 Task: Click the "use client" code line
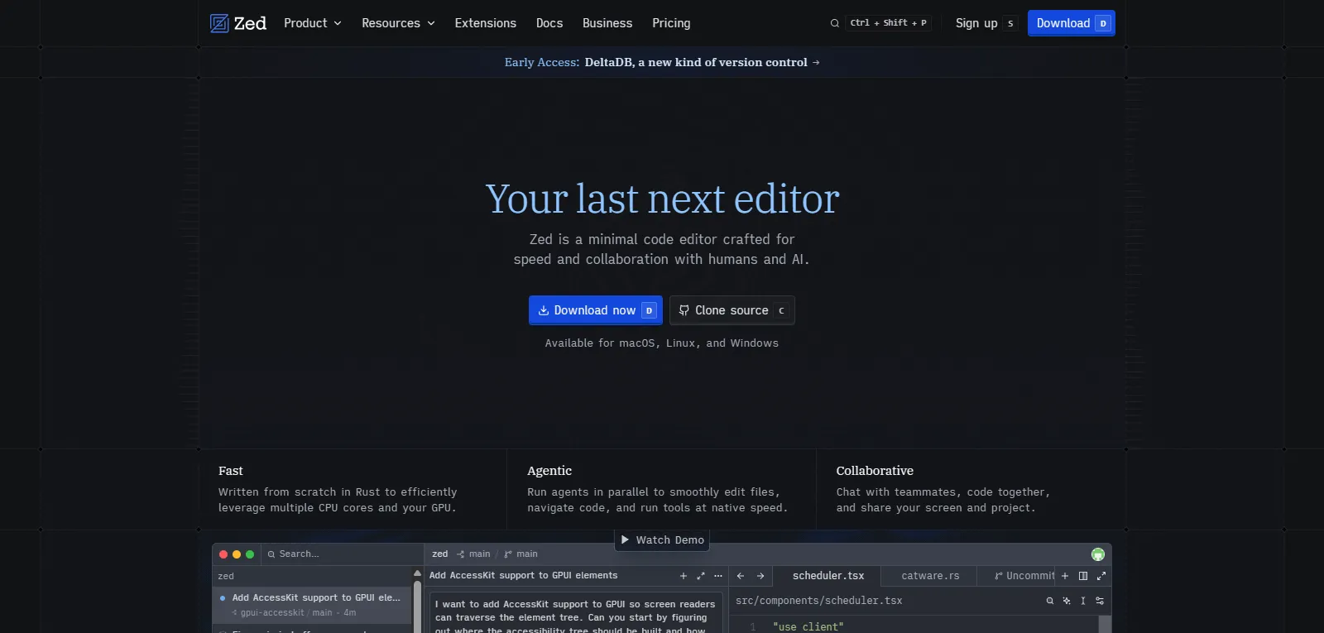tap(808, 627)
